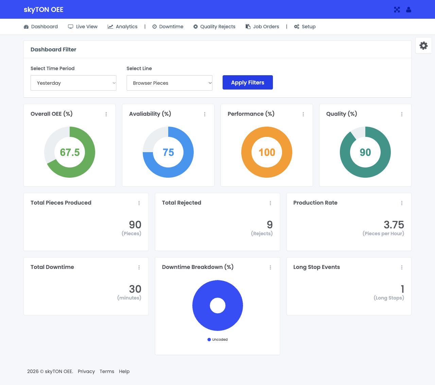Select the 9 rejects value
This screenshot has height=385, width=435.
point(270,225)
